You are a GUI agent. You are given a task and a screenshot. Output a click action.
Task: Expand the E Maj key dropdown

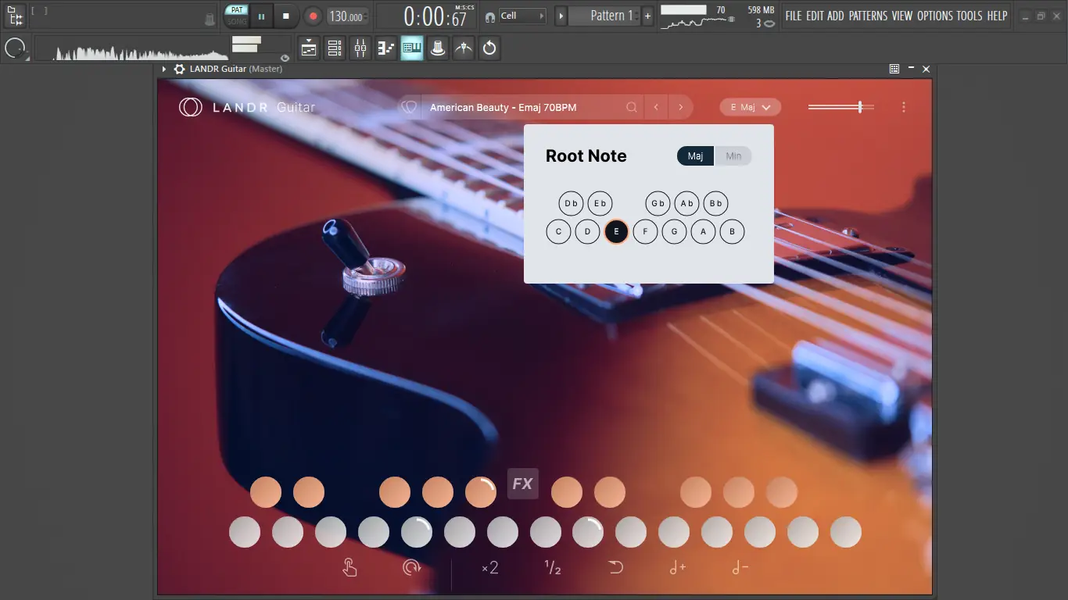(x=750, y=108)
